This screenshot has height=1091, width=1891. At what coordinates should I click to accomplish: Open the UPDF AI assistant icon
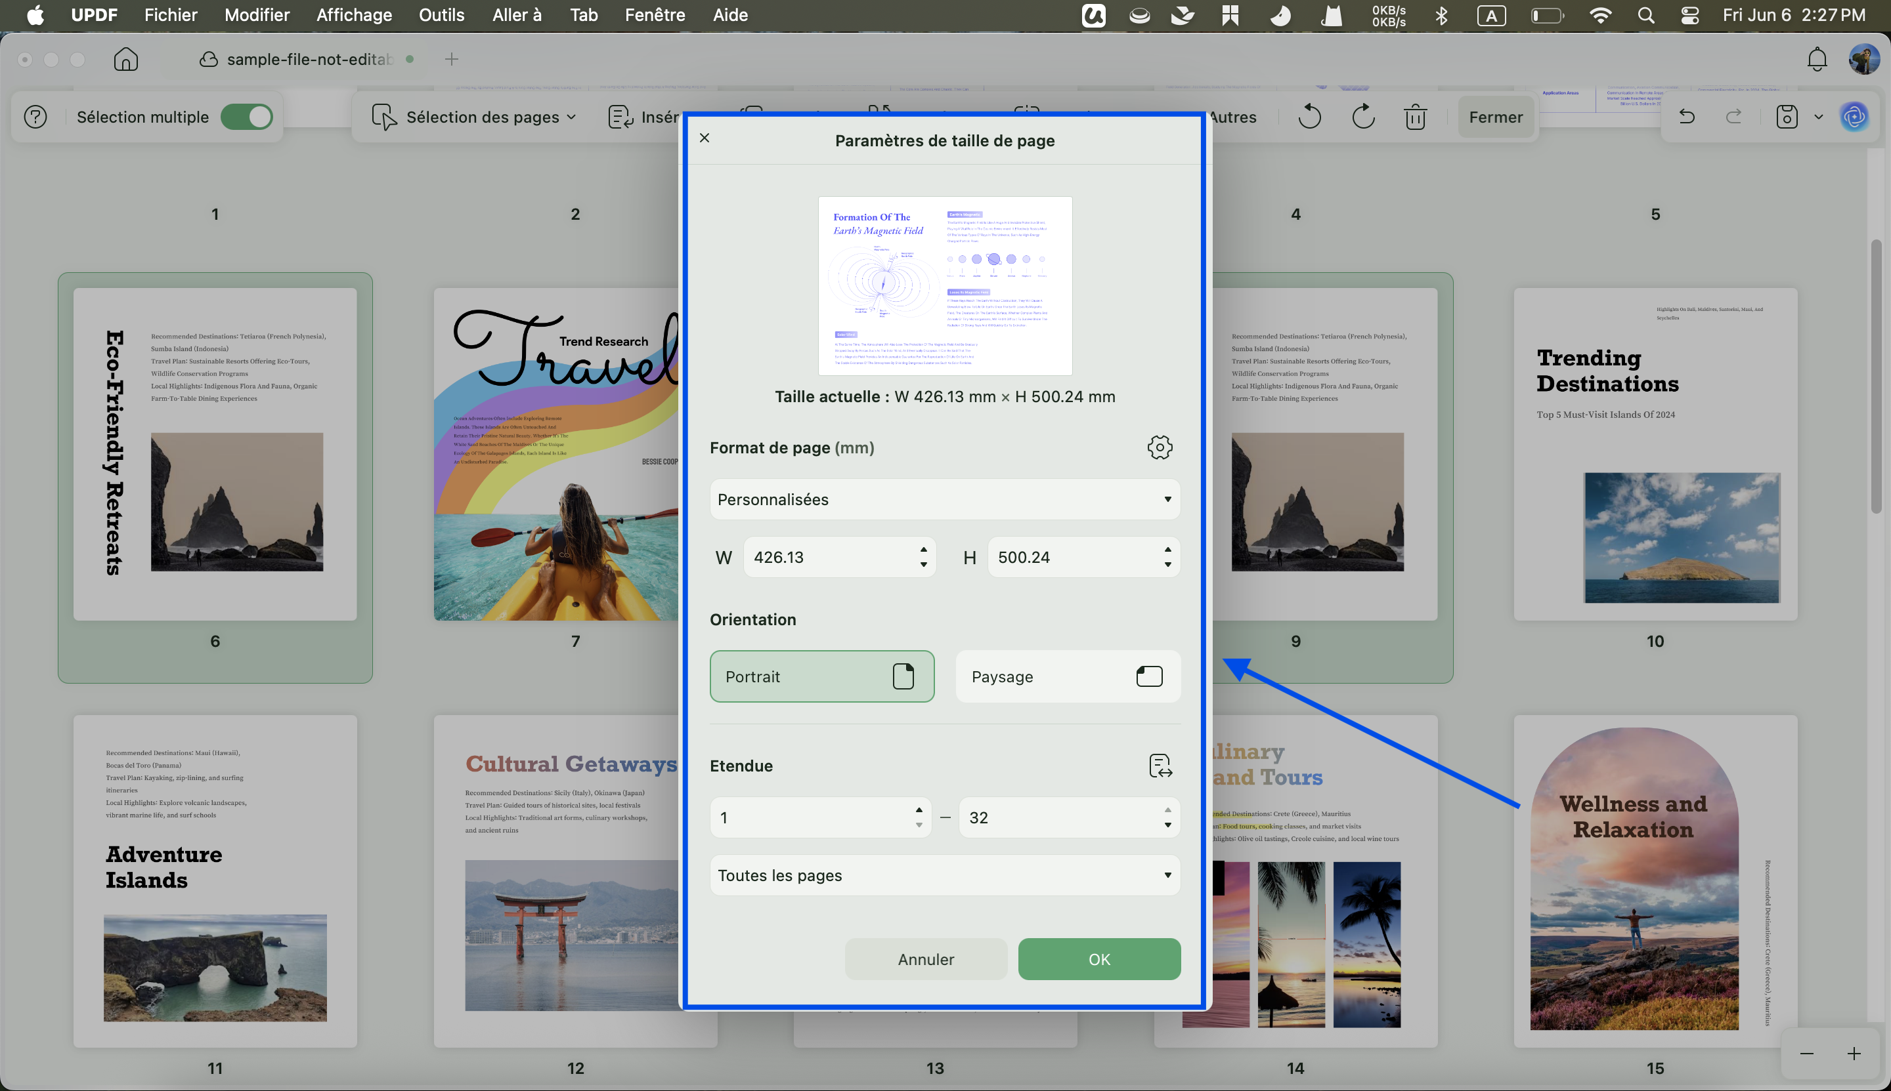1854,117
